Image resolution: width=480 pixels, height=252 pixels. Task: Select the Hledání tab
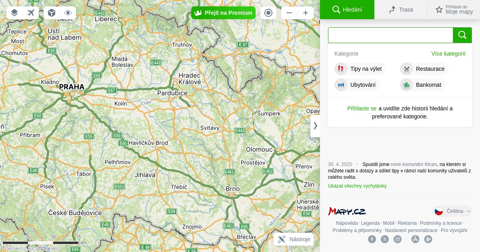pyautogui.click(x=347, y=10)
